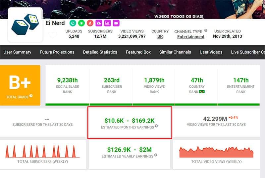Image resolution: width=265 pixels, height=178 pixels.
Task: Click the Total Subscribers weekly chart
Action: click(43, 151)
